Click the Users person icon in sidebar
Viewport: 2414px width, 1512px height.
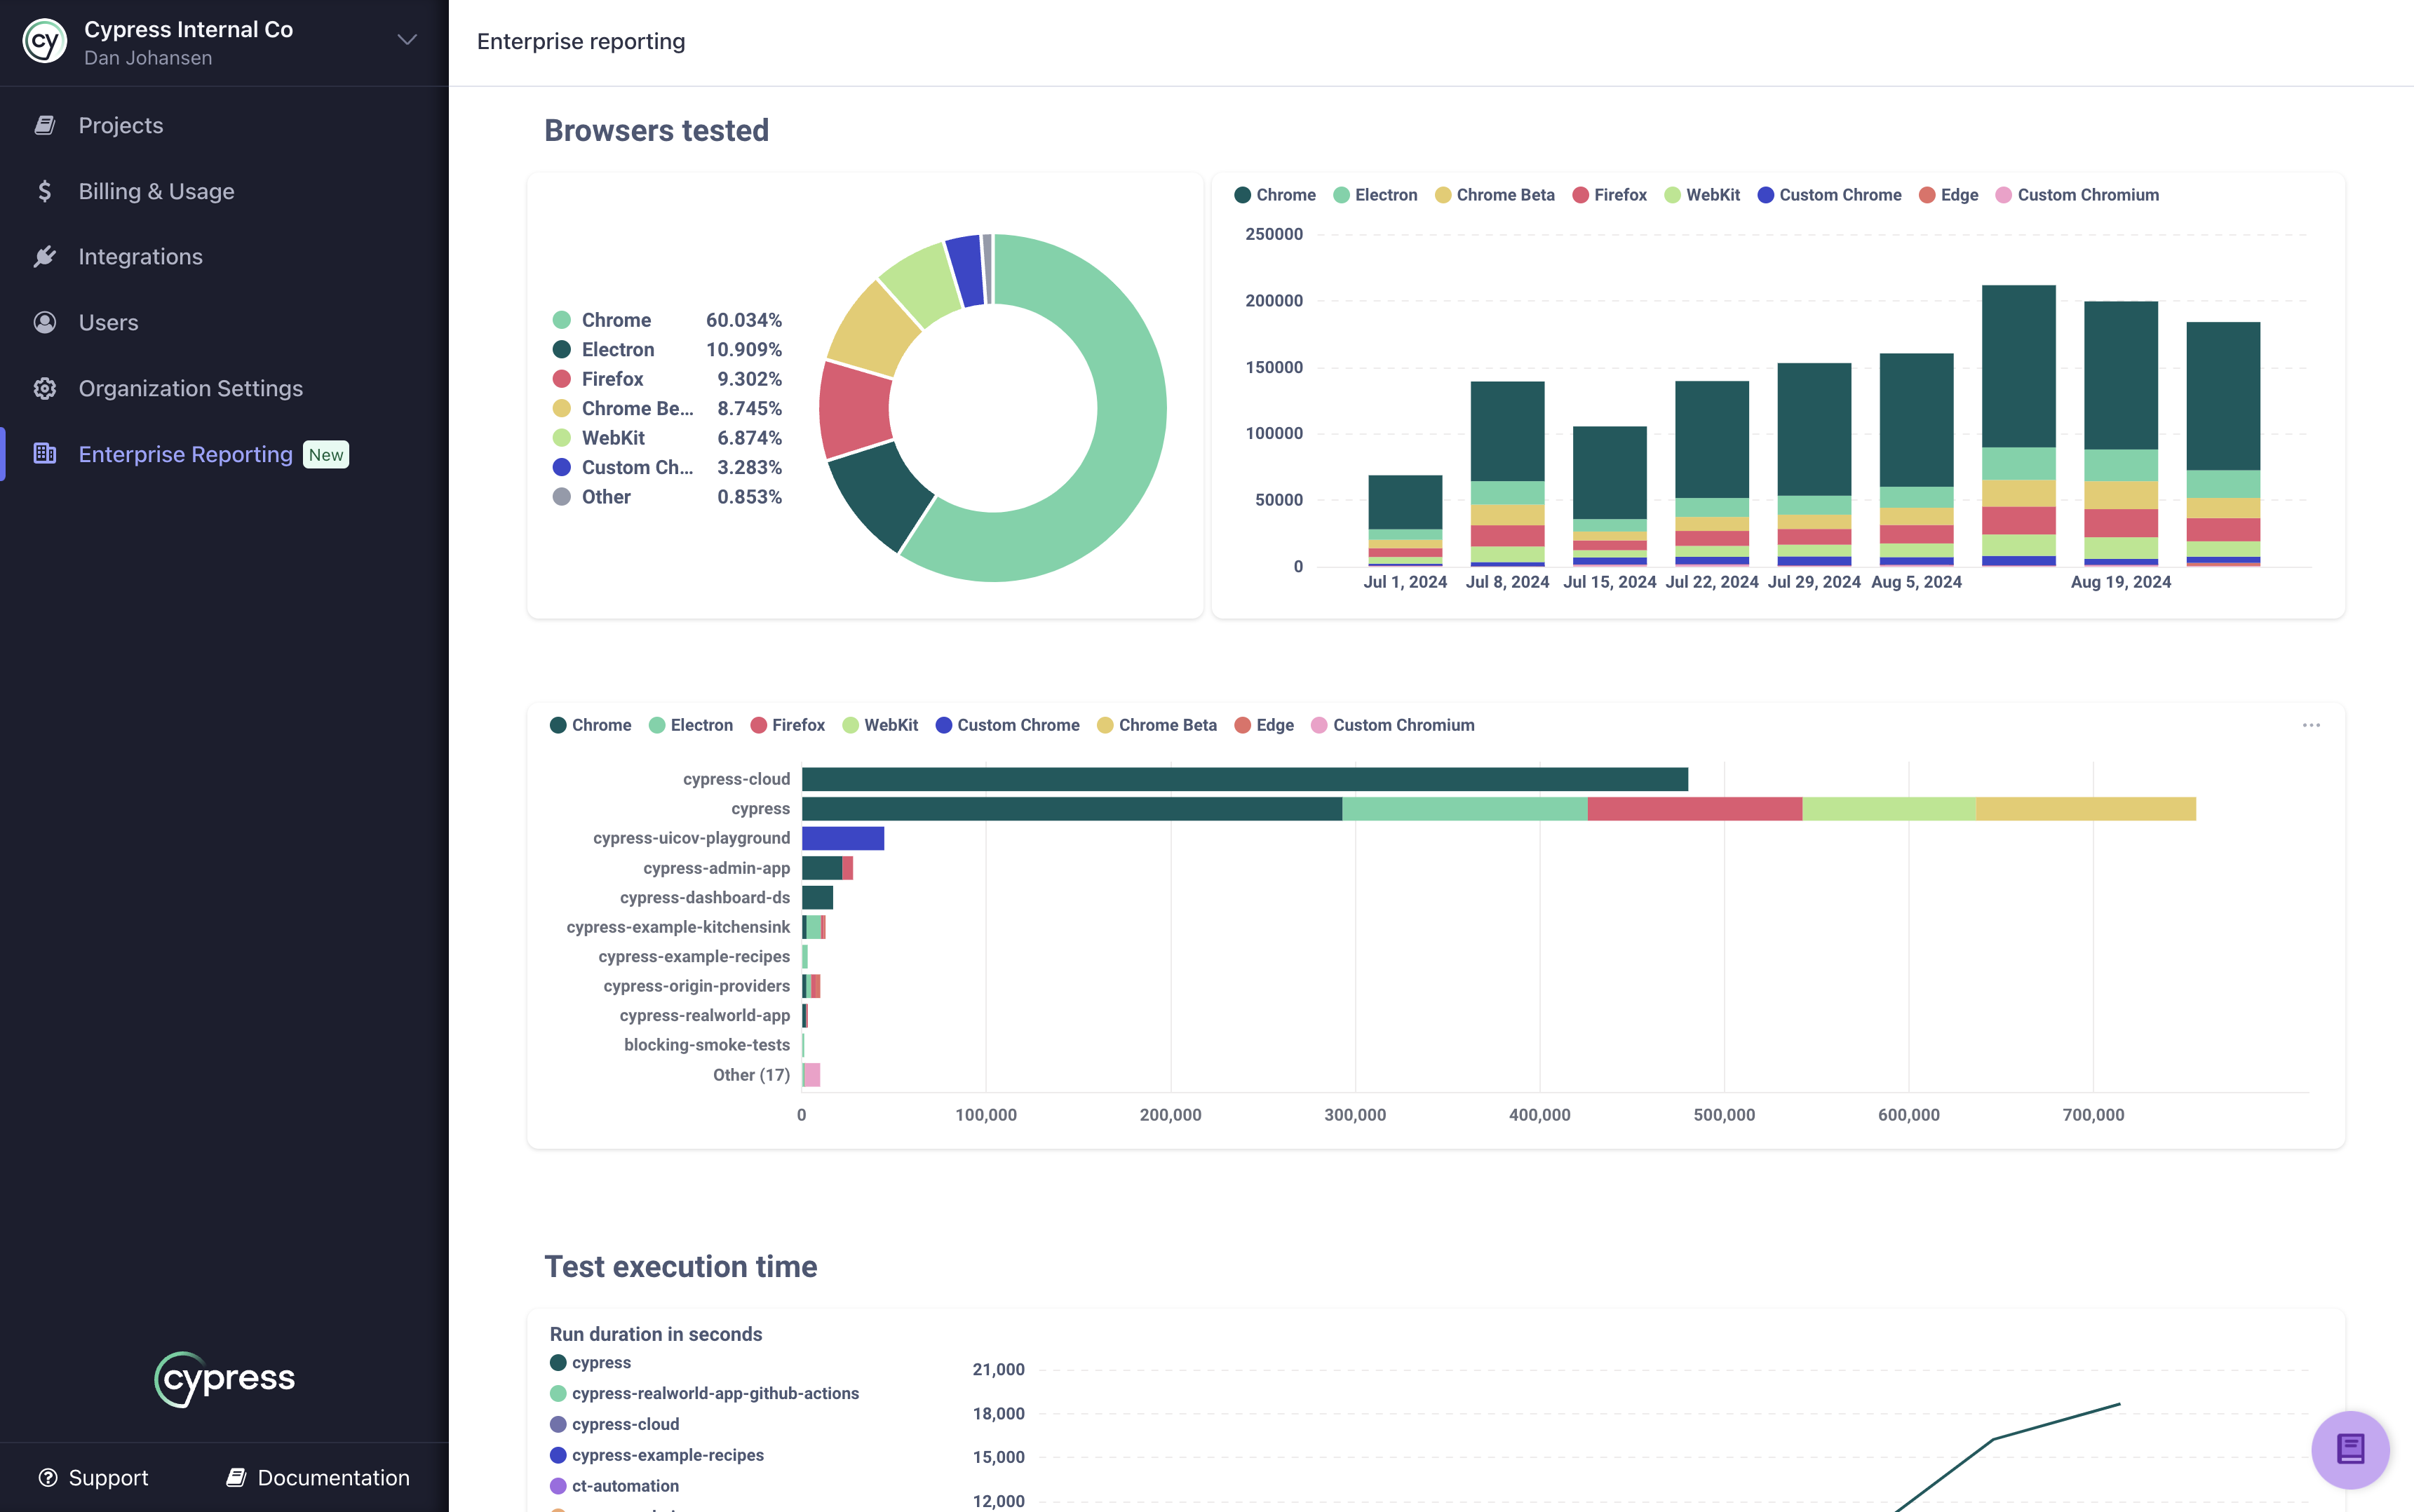46,322
